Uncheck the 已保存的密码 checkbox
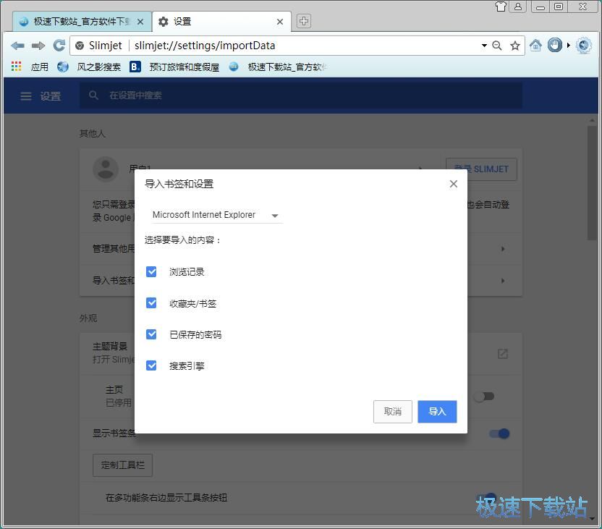Viewport: 602px width, 529px height. [x=151, y=334]
